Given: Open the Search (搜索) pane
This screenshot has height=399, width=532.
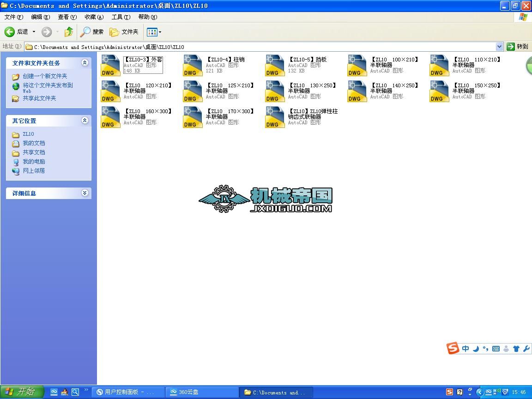Looking at the screenshot, I should pos(91,32).
